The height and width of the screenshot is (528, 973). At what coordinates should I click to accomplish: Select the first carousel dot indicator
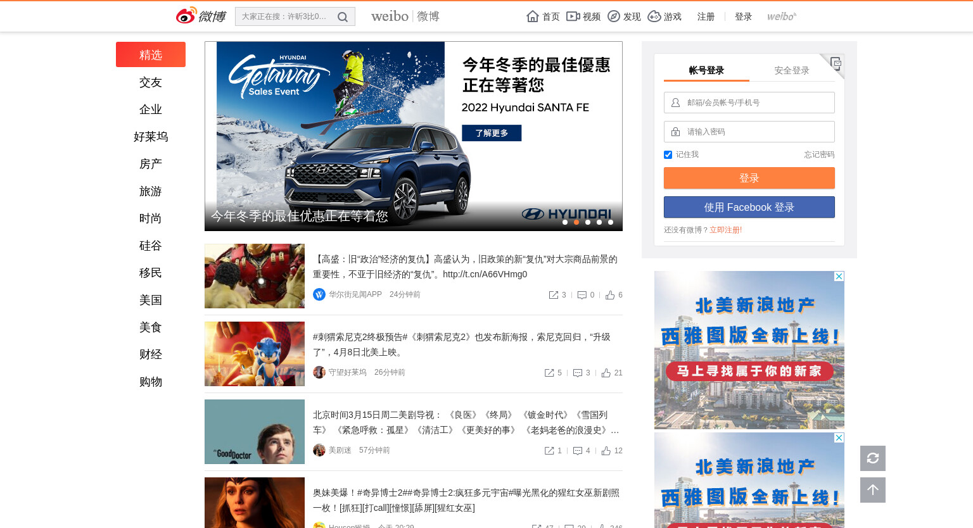[x=565, y=222]
